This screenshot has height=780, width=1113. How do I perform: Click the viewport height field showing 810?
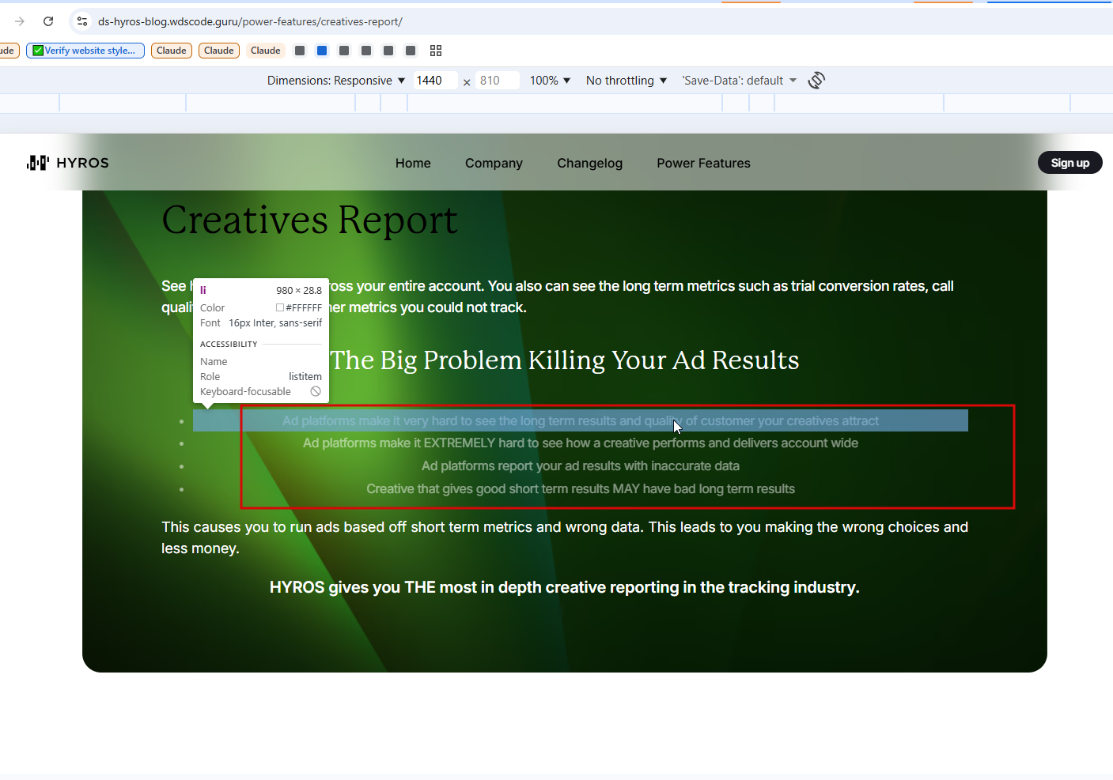coord(497,81)
